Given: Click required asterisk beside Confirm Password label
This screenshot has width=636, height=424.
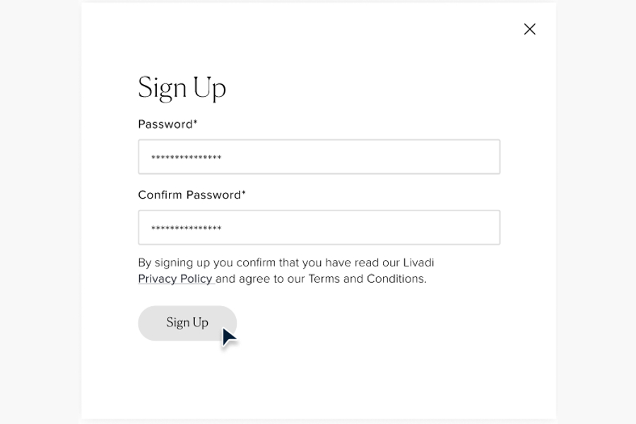Looking at the screenshot, I should (244, 192).
